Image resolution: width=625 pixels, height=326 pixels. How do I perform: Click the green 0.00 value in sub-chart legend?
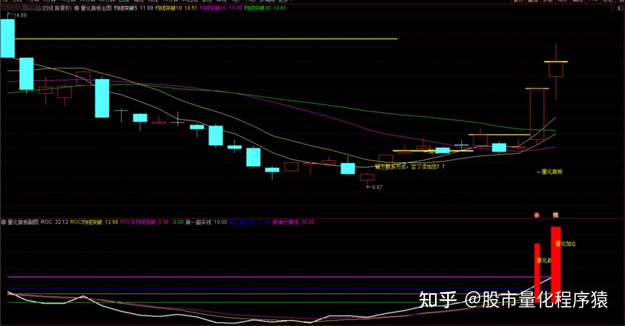[x=178, y=222]
